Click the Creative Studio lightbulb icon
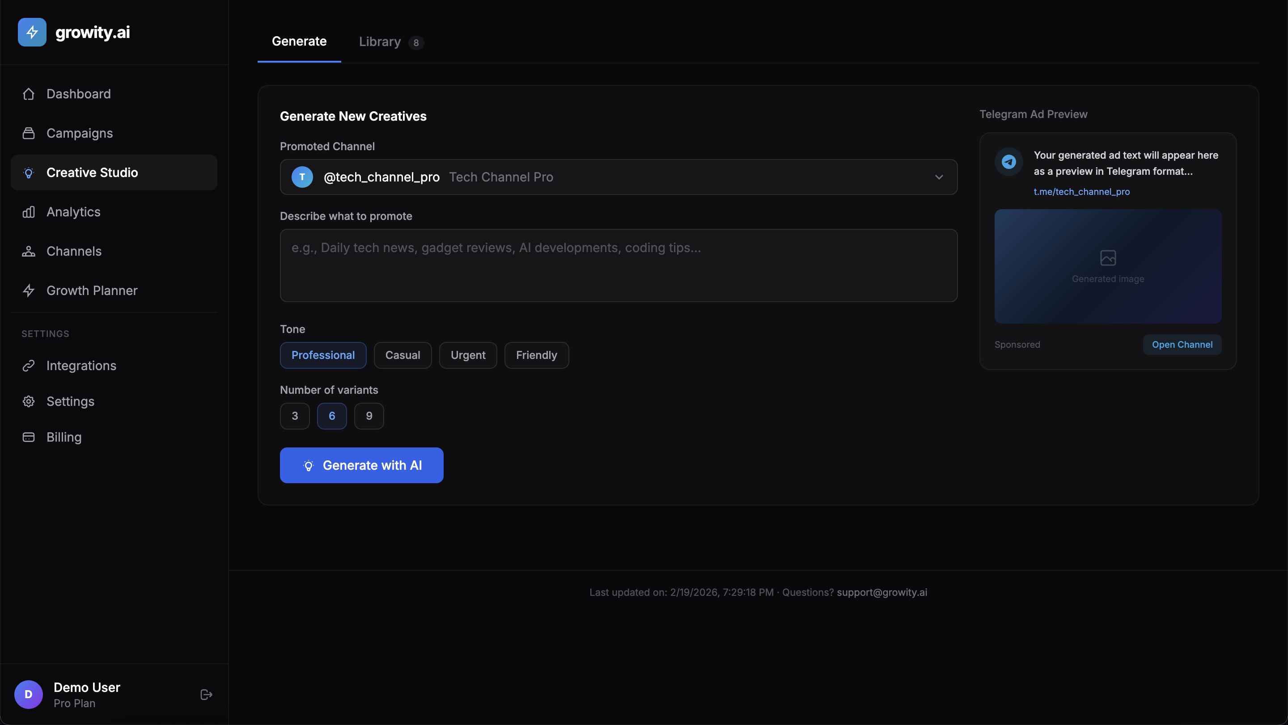 [x=29, y=173]
